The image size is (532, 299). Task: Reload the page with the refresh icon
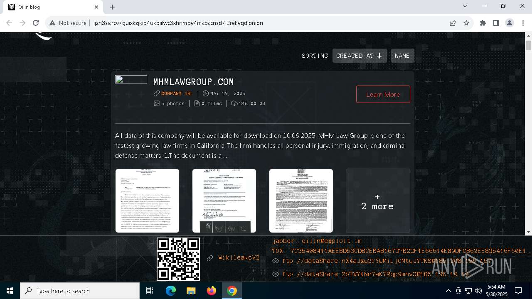coord(36,23)
